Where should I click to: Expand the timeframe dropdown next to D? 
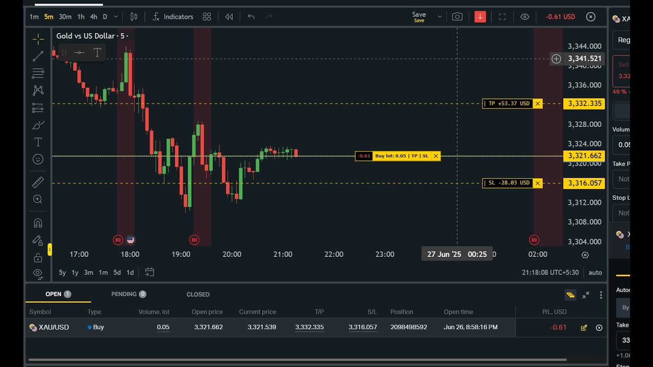coord(116,17)
